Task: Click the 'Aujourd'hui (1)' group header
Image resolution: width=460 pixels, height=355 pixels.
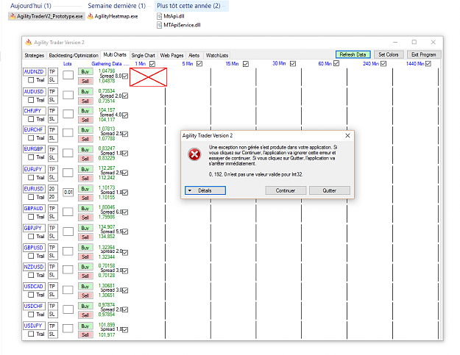Action: click(30, 6)
